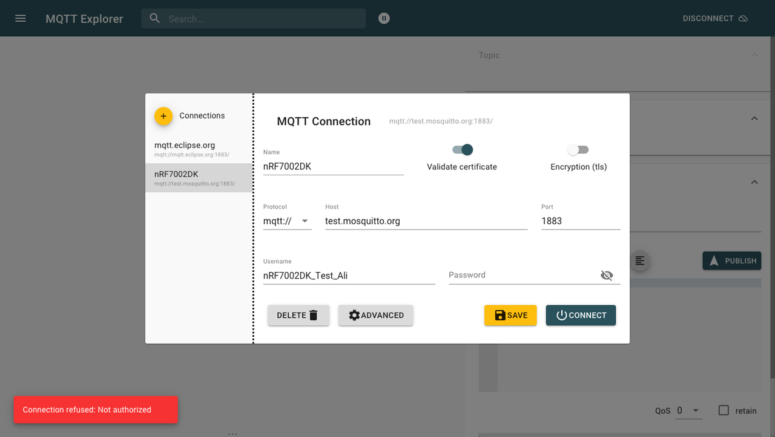The width and height of the screenshot is (775, 437).
Task: Collapse the second panel chevron
Action: click(x=754, y=118)
